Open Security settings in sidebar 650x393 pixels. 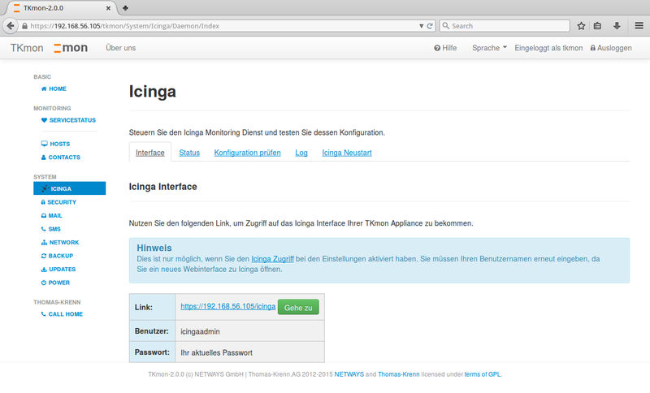58,202
